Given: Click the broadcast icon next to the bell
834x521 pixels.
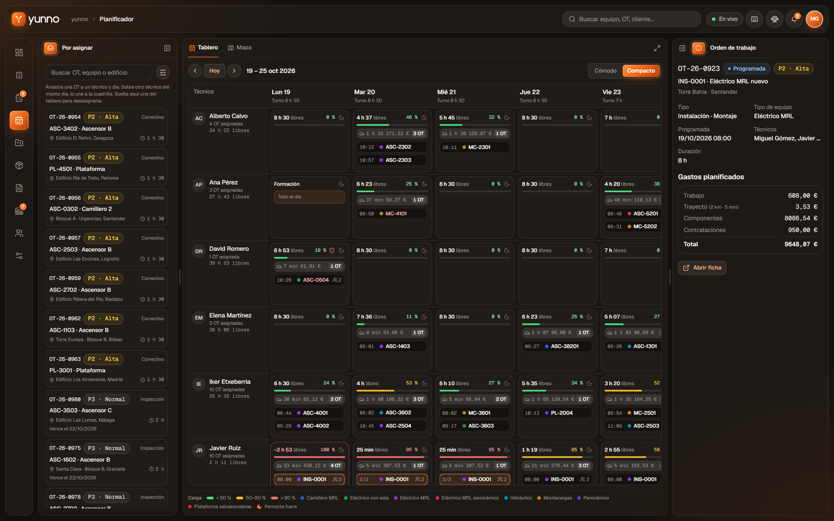Looking at the screenshot, I should (x=775, y=19).
